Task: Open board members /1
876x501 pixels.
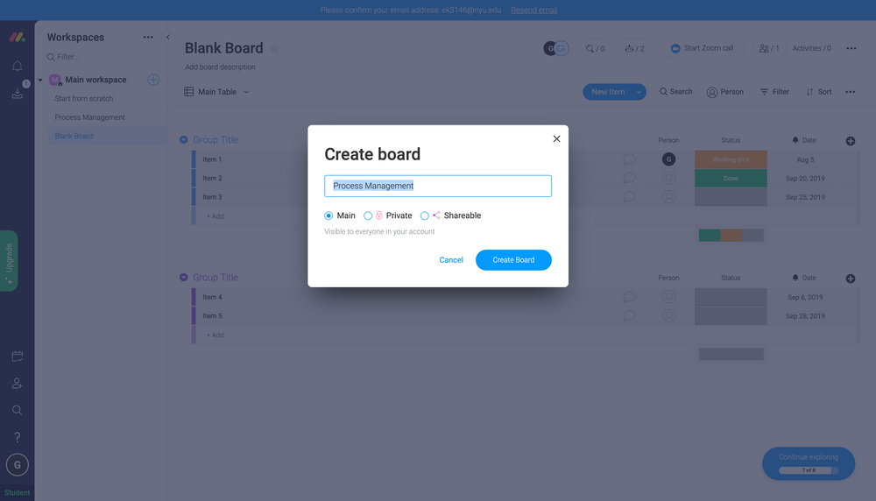Action: [769, 48]
